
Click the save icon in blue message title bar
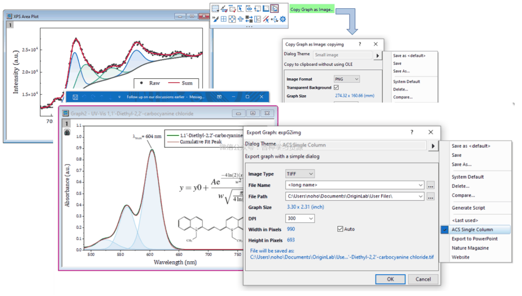click(75, 97)
